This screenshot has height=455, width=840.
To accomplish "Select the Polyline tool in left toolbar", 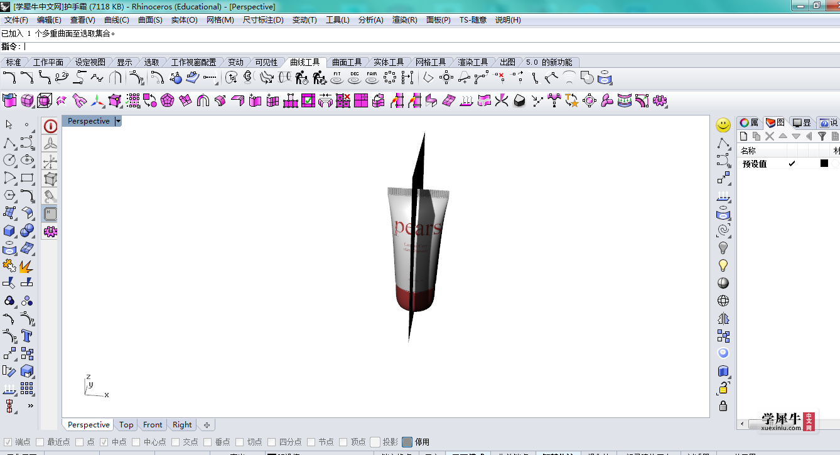I will [9, 142].
